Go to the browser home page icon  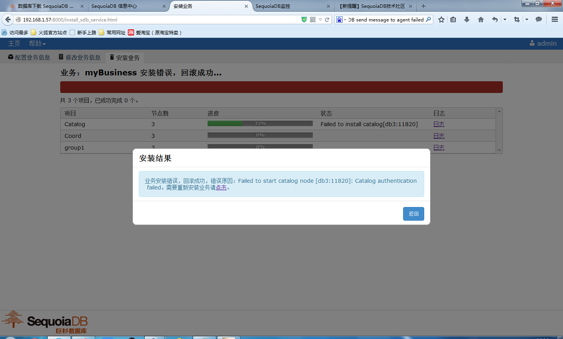pos(481,20)
